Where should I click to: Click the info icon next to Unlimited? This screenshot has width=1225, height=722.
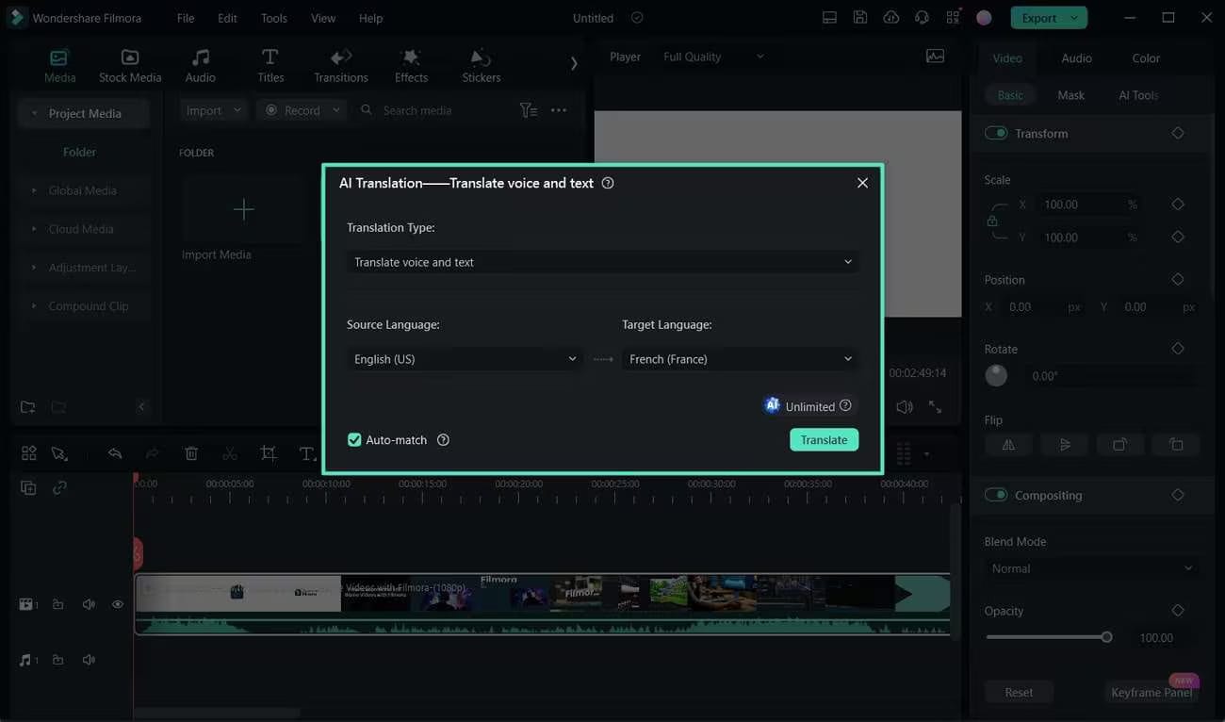[x=845, y=405]
